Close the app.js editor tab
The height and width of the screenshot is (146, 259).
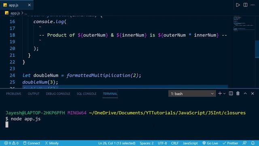(x=29, y=5)
